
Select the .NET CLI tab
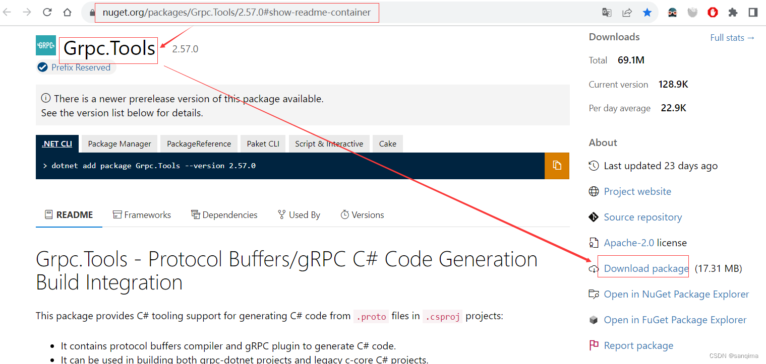pos(57,143)
